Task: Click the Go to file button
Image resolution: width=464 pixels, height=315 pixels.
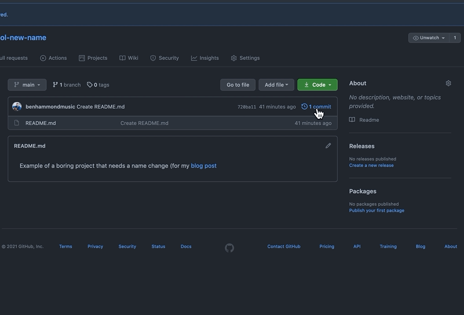Action: click(238, 85)
